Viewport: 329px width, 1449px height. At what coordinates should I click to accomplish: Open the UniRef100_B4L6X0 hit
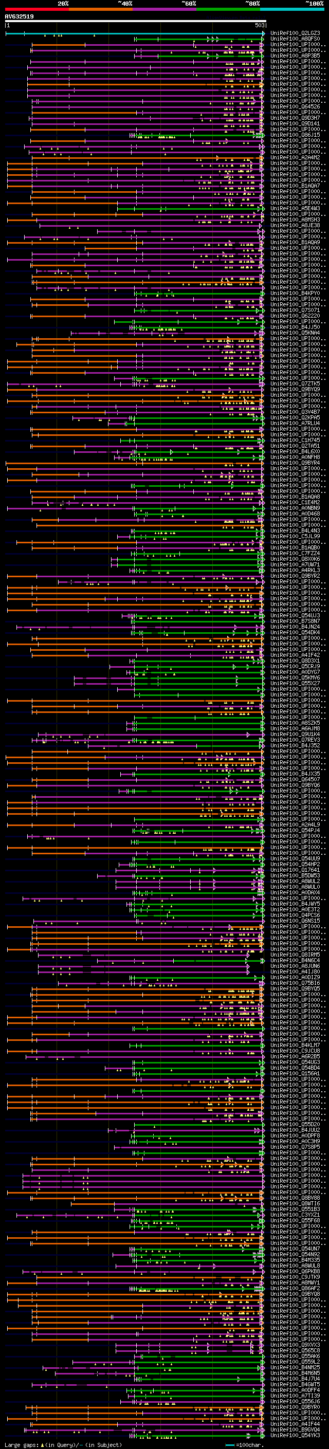point(295,452)
